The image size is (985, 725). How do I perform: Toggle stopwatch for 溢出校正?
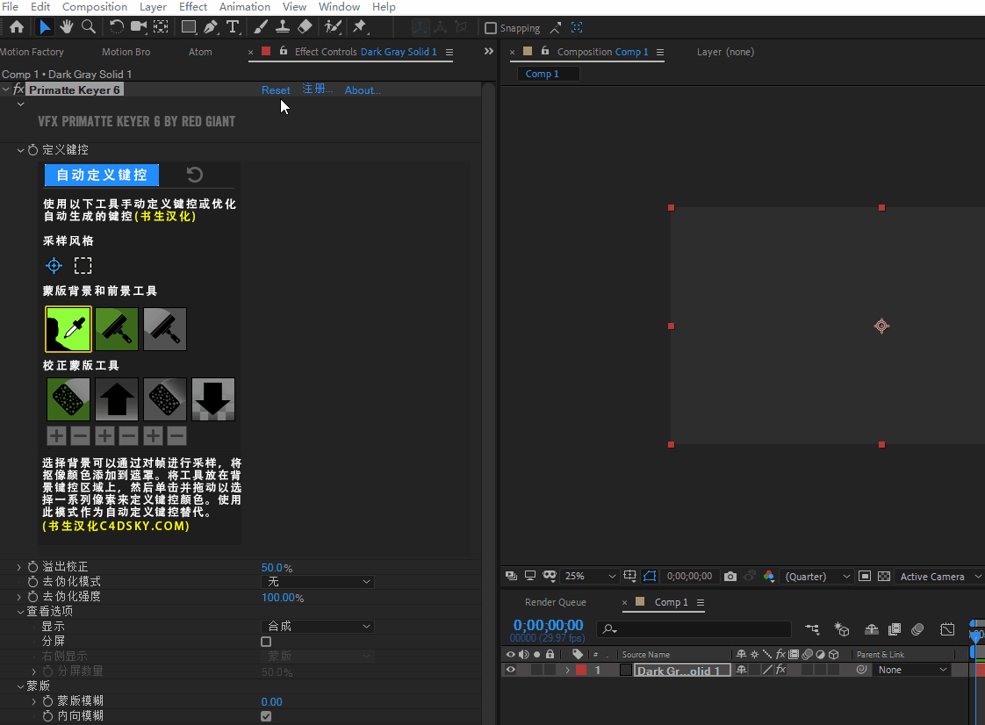coord(32,567)
